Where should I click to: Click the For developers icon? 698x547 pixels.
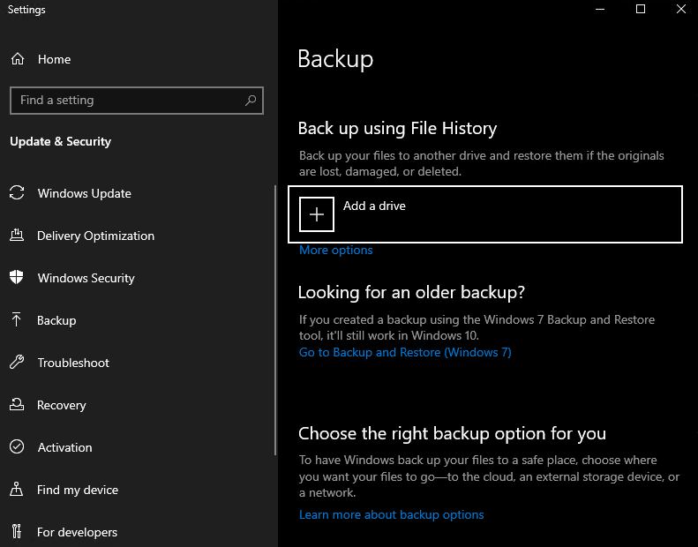pos(17,532)
